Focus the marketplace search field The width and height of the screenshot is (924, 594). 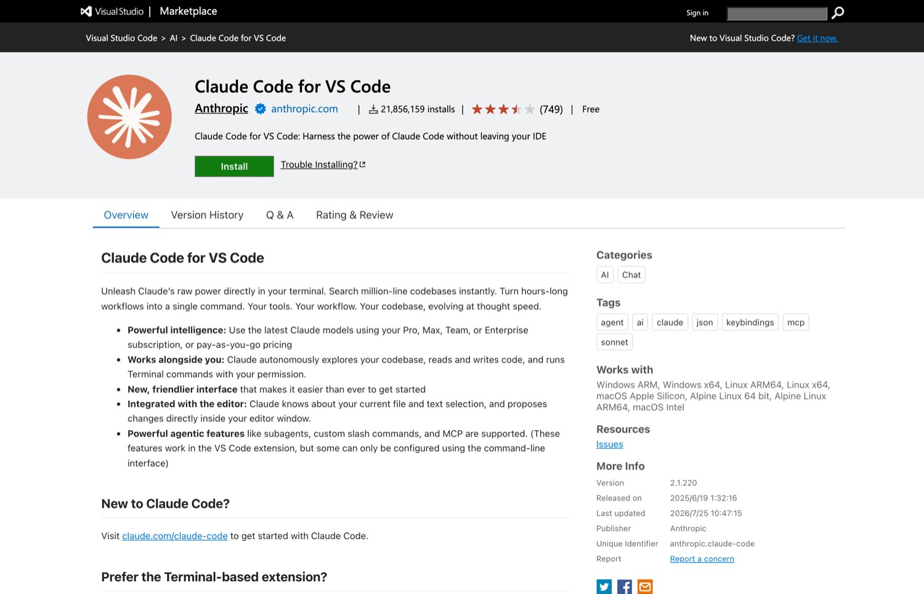(x=777, y=14)
